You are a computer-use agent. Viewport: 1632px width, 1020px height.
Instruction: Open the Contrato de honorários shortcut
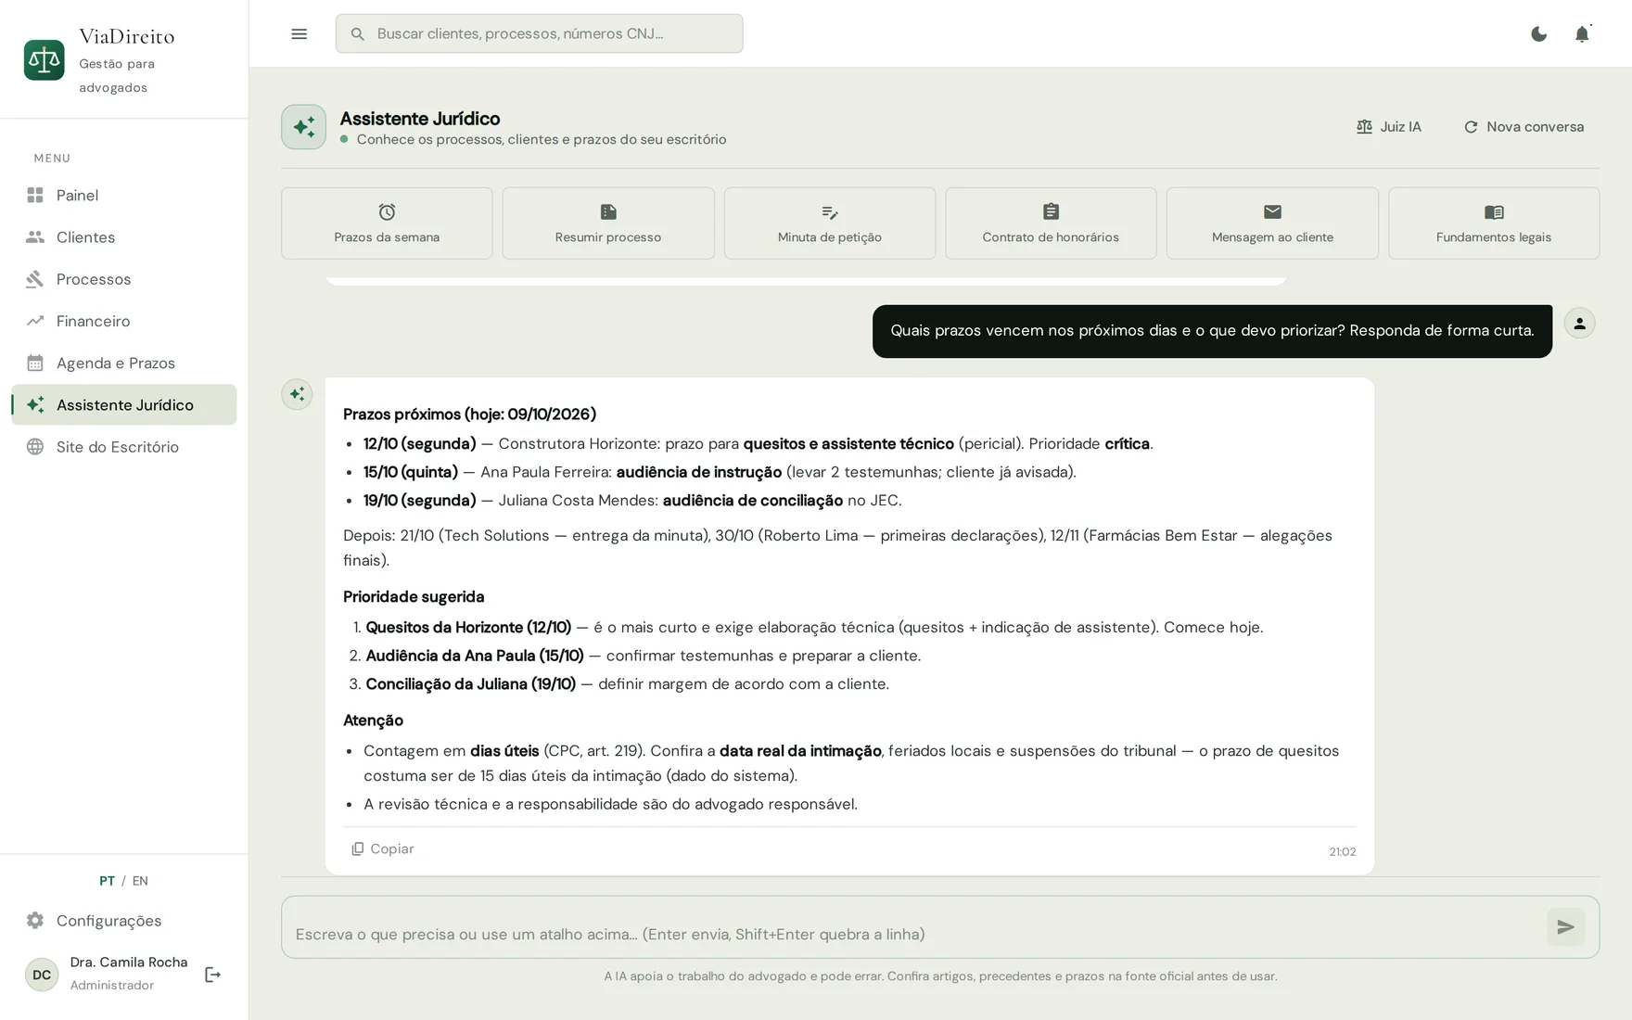tap(1051, 223)
